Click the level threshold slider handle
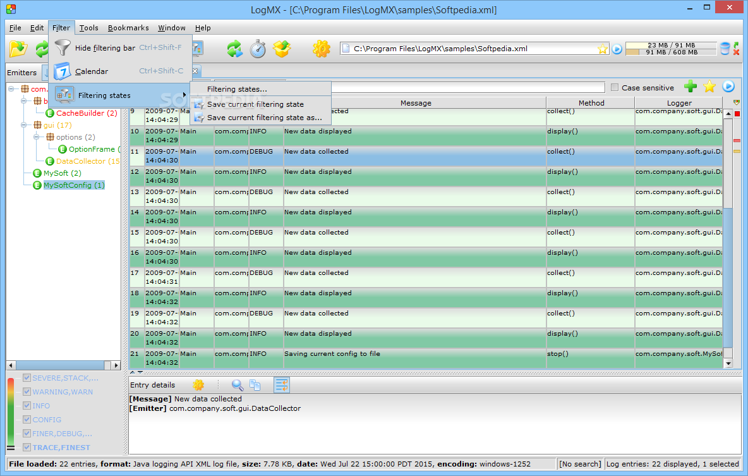Viewport: 748px width, 476px height. 11,448
